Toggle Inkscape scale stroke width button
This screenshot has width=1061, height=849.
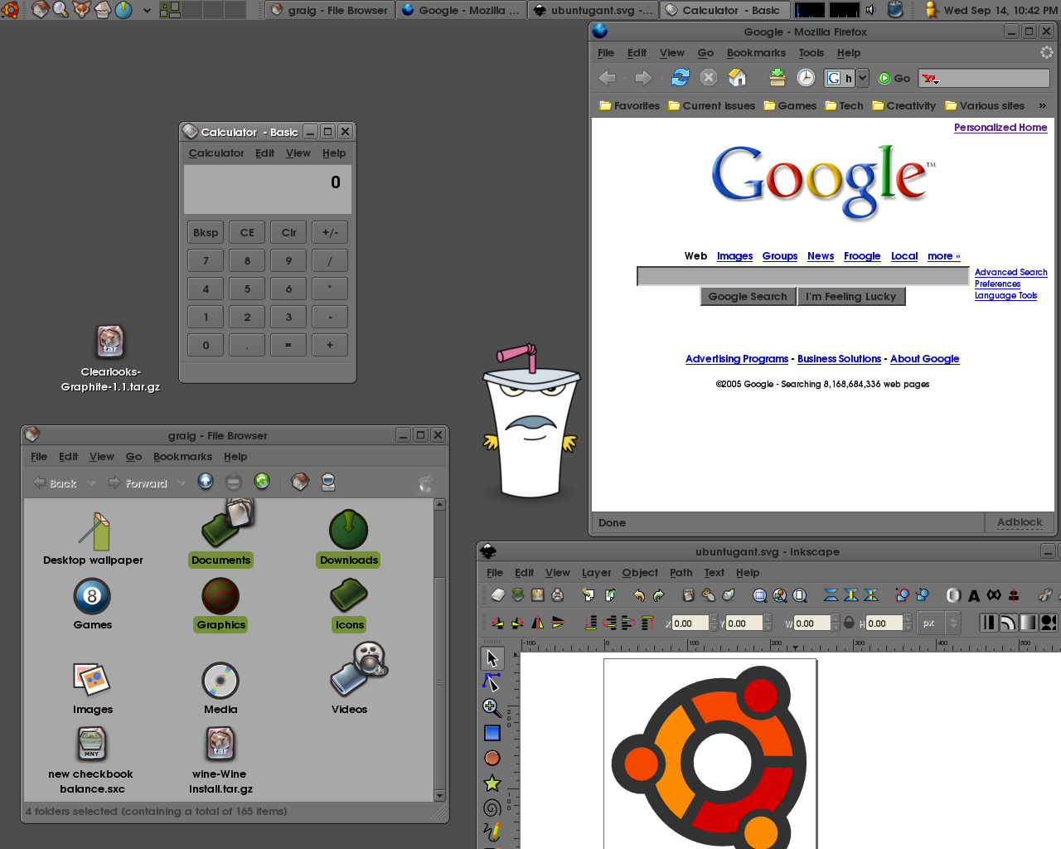[x=988, y=623]
